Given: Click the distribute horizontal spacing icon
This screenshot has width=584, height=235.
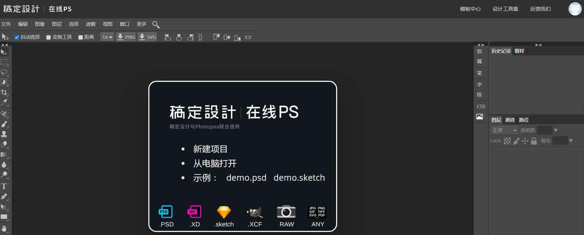Looking at the screenshot, I should pos(248,37).
